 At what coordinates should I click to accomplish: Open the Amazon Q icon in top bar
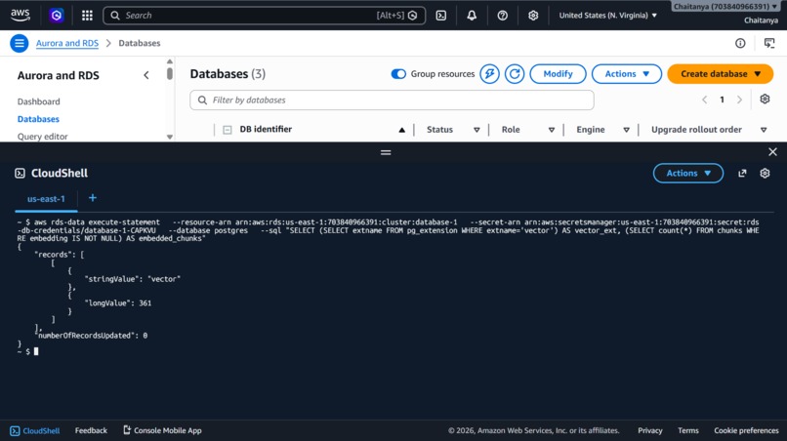pyautogui.click(x=57, y=16)
